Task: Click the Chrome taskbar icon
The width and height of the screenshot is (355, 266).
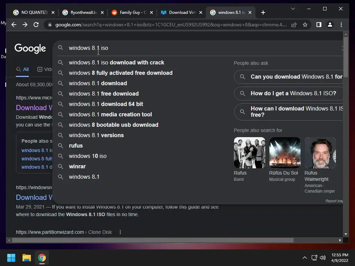Action: [x=42, y=258]
